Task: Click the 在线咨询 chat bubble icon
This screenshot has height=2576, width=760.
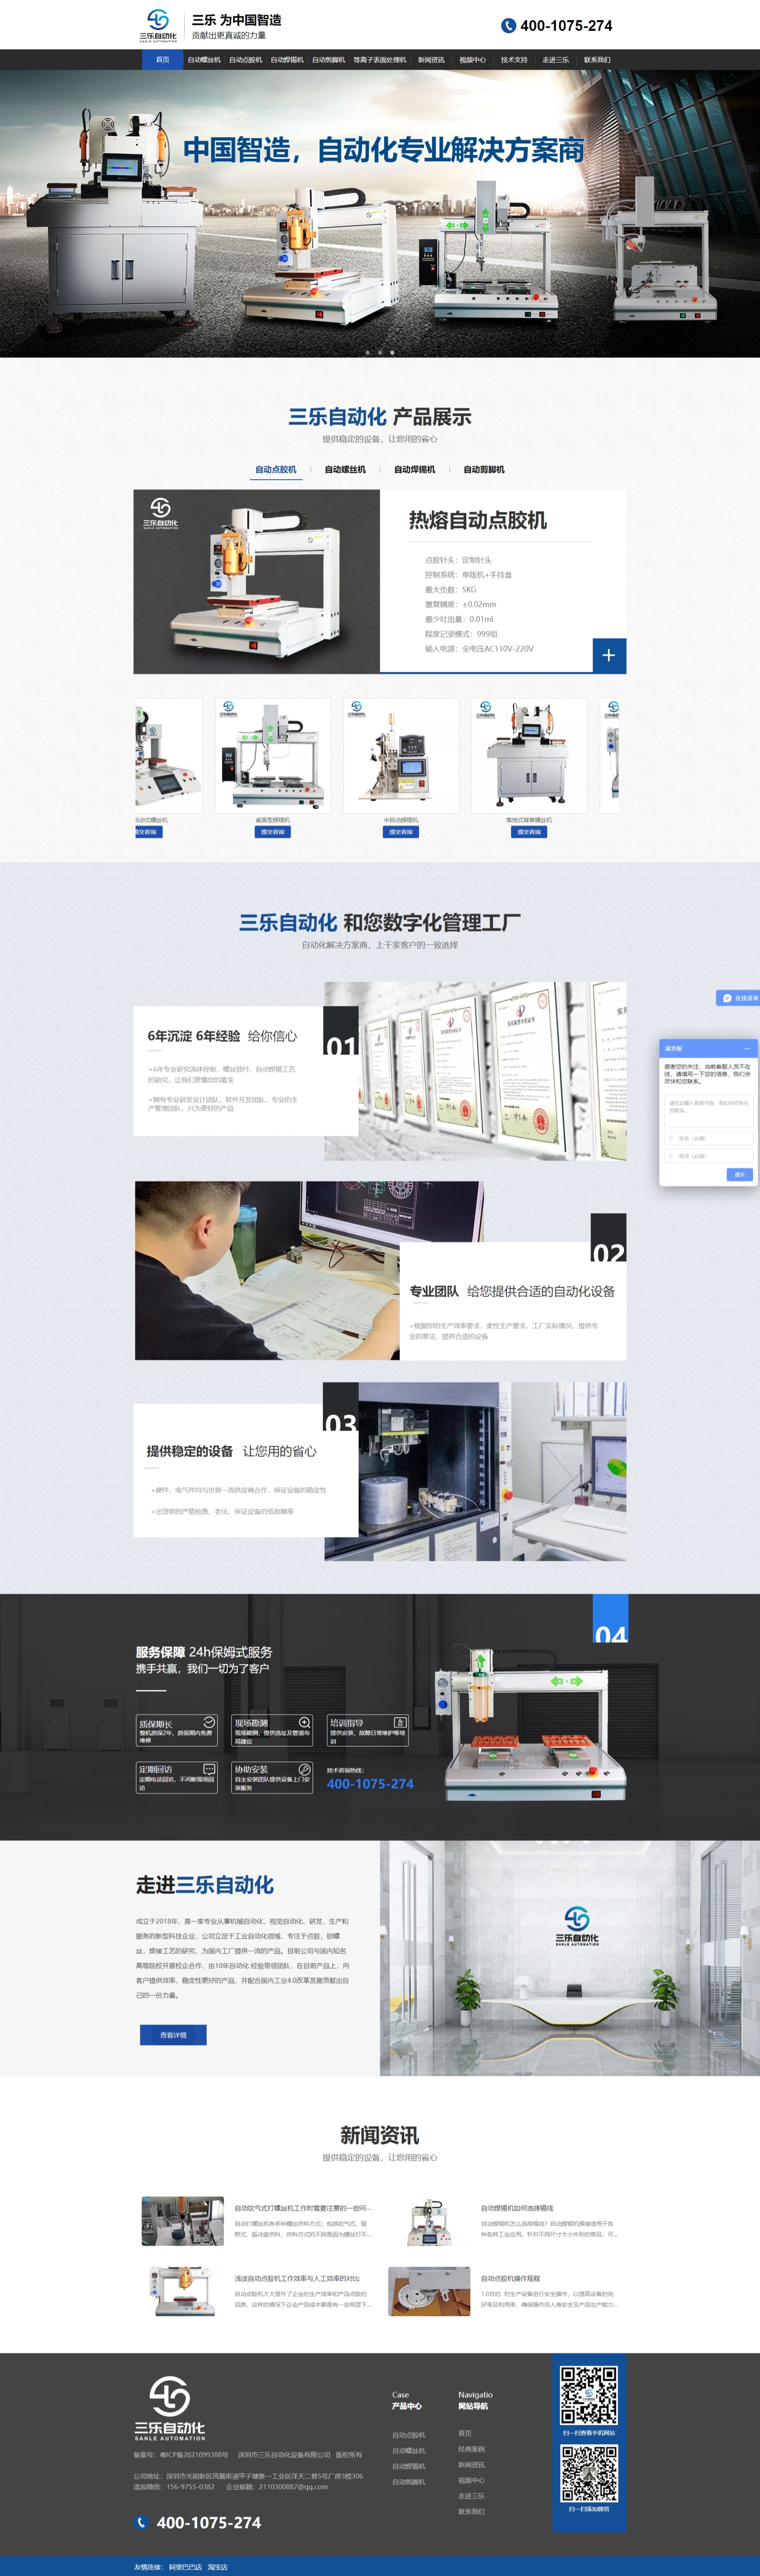Action: coord(727,998)
